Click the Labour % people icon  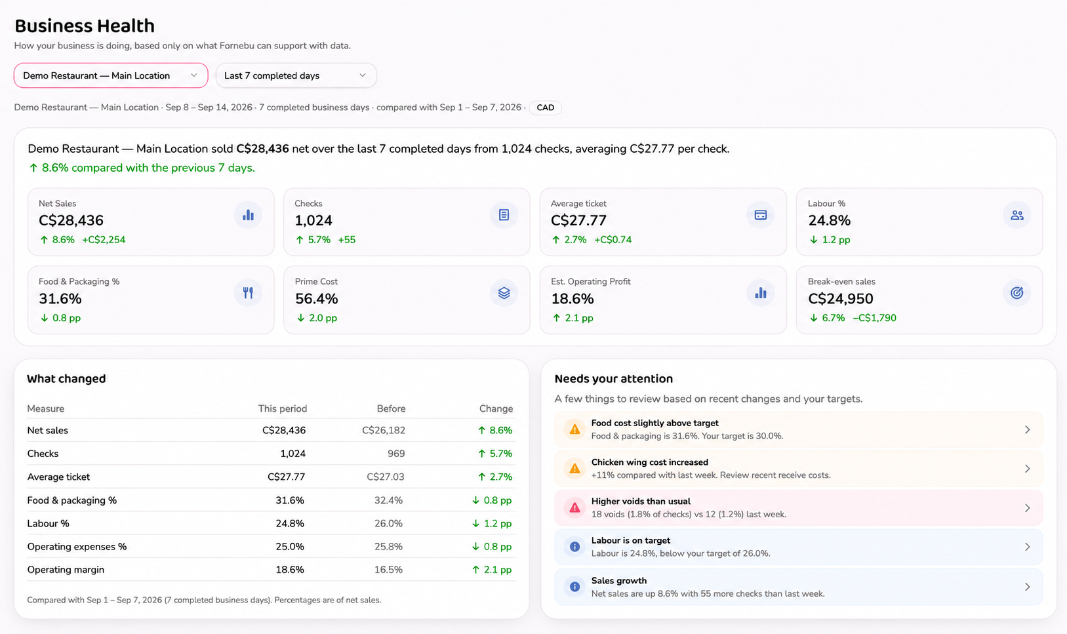[1017, 215]
